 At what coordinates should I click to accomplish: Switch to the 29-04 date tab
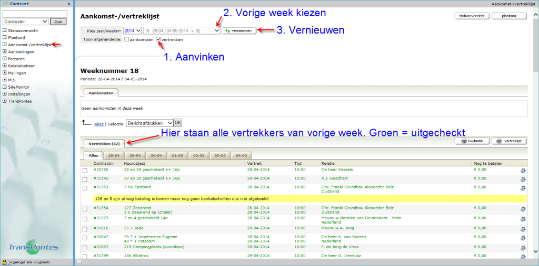[135, 155]
